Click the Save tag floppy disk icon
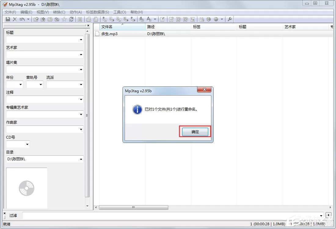 [8, 19]
